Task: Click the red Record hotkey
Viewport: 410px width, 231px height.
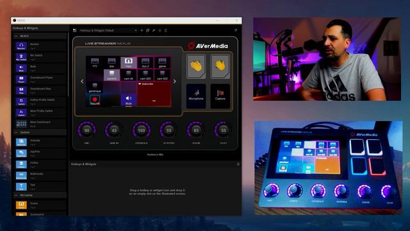Action: pos(95,100)
